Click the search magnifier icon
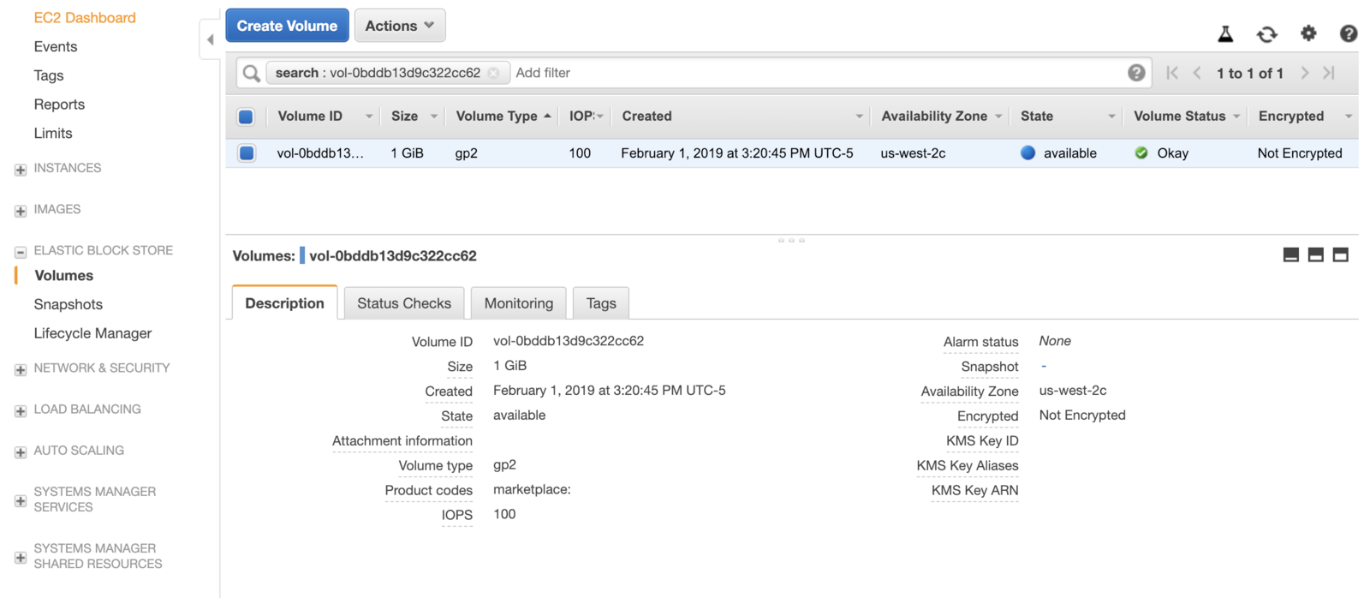This screenshot has width=1370, height=598. [251, 73]
